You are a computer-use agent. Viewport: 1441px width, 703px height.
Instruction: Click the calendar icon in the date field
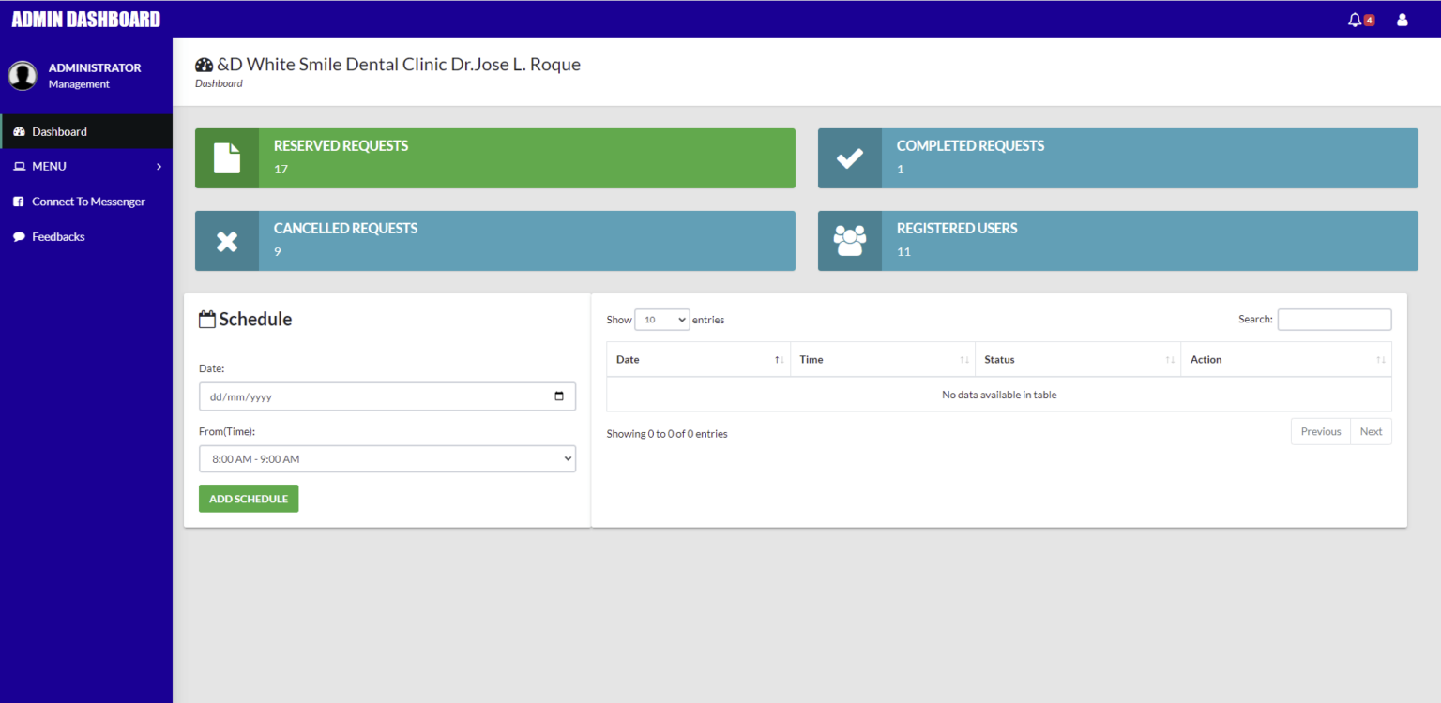click(x=560, y=396)
